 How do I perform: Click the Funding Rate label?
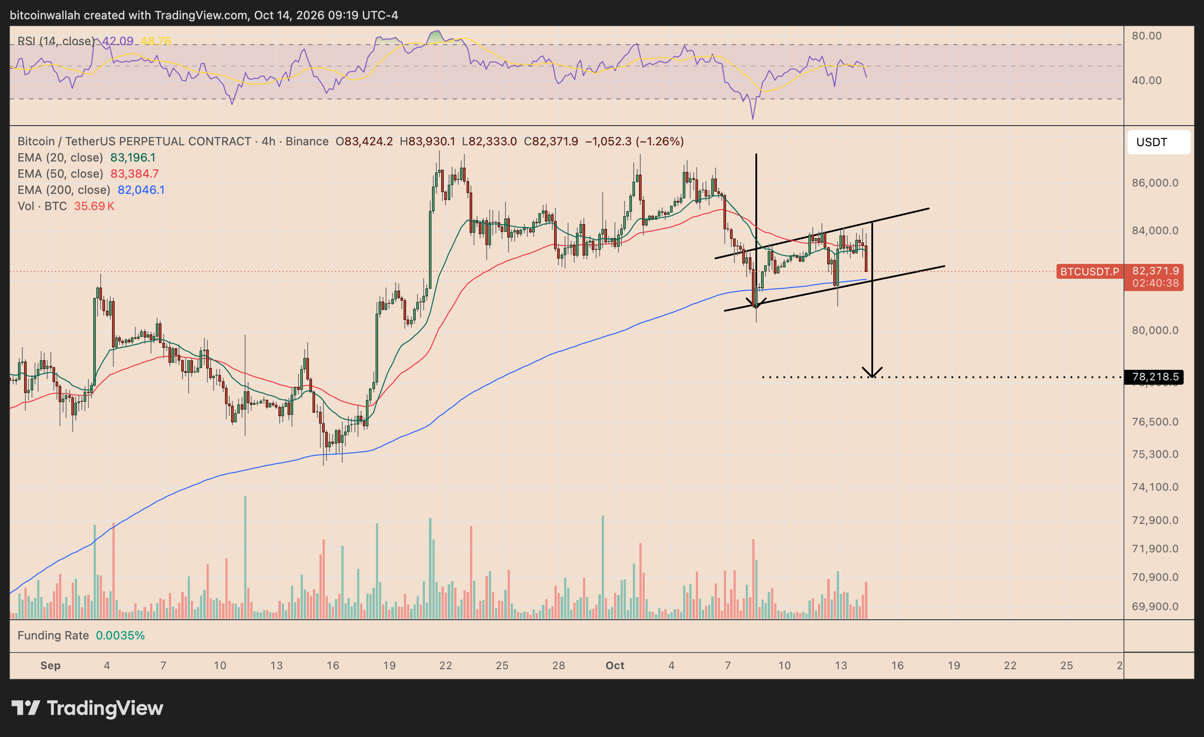click(53, 635)
